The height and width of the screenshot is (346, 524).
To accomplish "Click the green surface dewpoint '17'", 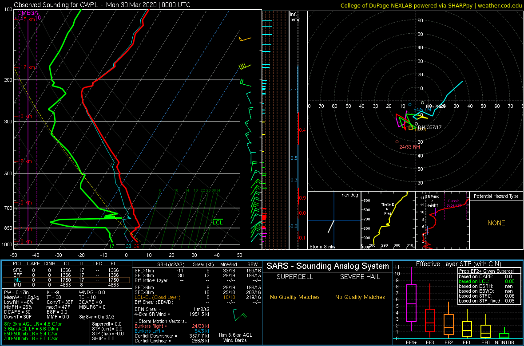I will 112,247.
